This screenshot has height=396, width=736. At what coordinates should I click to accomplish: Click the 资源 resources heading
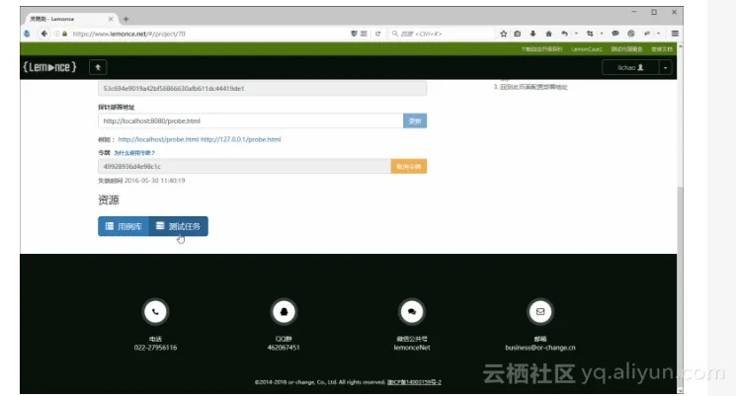109,199
